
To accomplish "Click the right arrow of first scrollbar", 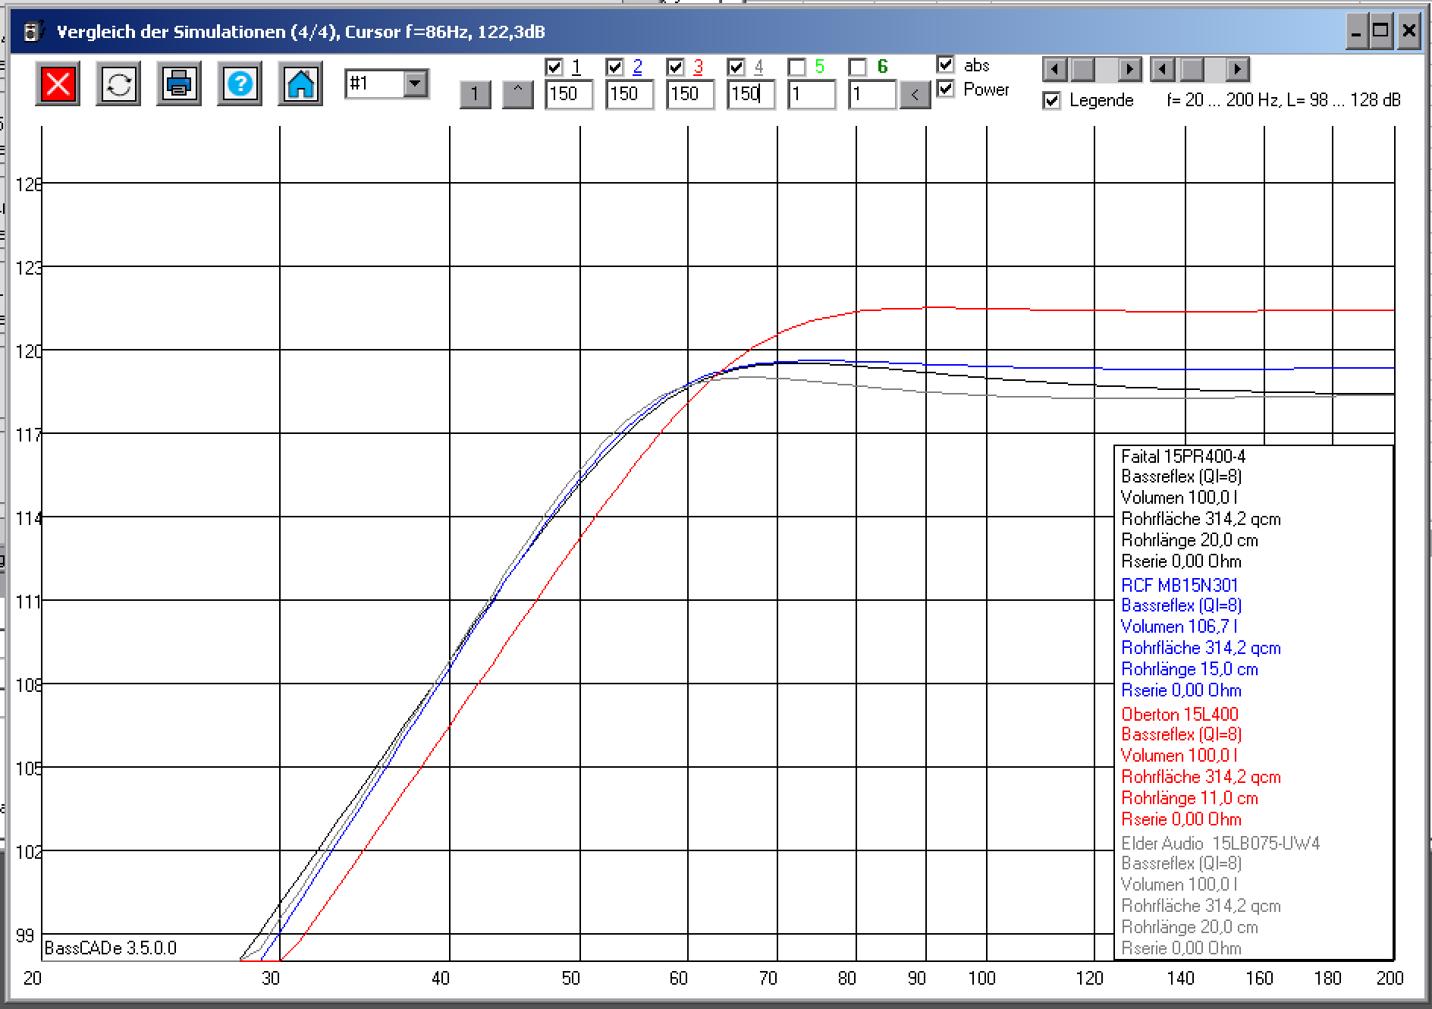I will (x=1129, y=70).
